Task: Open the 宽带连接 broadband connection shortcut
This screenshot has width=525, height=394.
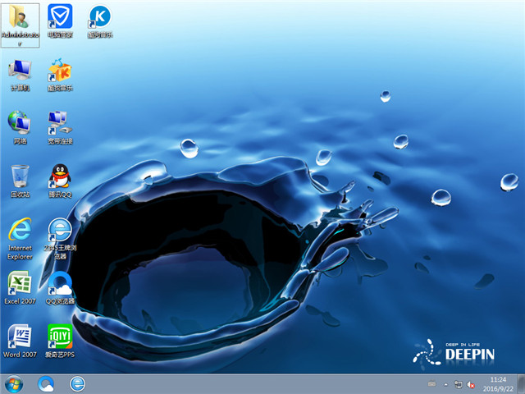Action: [x=60, y=124]
